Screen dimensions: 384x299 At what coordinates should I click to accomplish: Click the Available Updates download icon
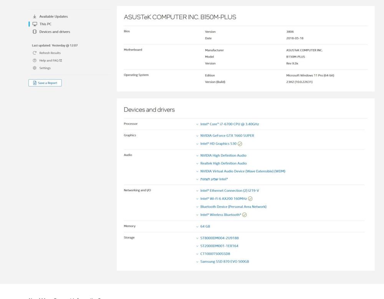35,17
